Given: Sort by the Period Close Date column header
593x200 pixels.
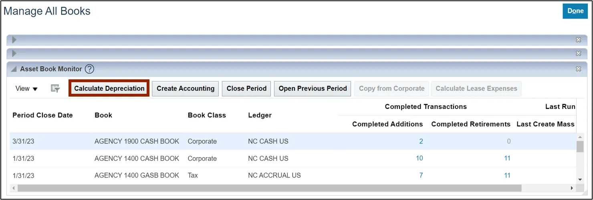Looking at the screenshot, I should [43, 115].
